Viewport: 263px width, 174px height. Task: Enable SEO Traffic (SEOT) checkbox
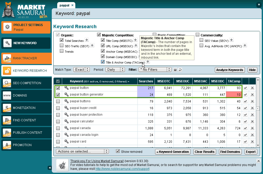pos(62,46)
